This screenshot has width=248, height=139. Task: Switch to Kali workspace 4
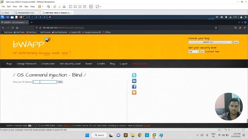coord(45,17)
